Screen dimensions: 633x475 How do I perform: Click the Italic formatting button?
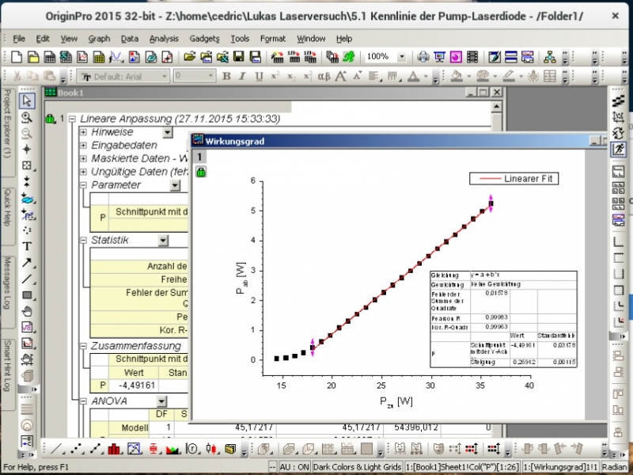(x=242, y=76)
